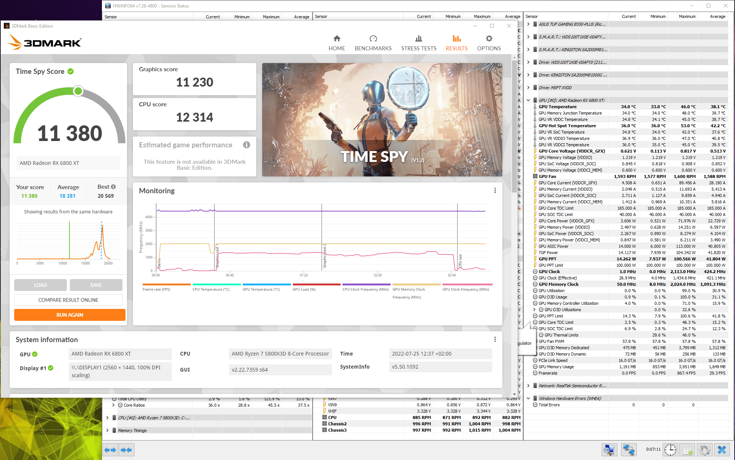Click the network monitors remote icon

click(629, 450)
